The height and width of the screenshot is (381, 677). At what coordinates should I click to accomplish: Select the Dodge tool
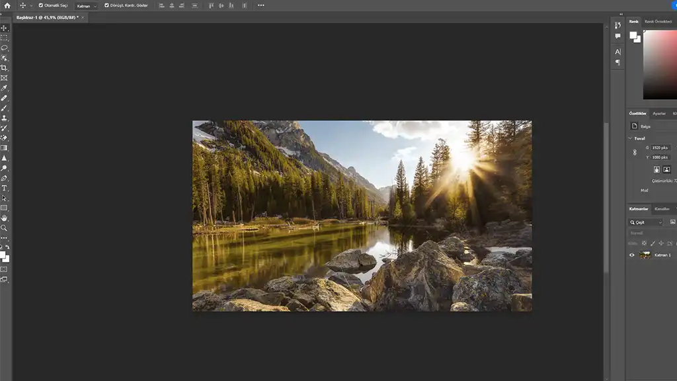coord(4,168)
